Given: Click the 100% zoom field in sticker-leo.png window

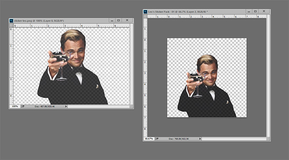Looking at the screenshot, I should click(15, 106).
